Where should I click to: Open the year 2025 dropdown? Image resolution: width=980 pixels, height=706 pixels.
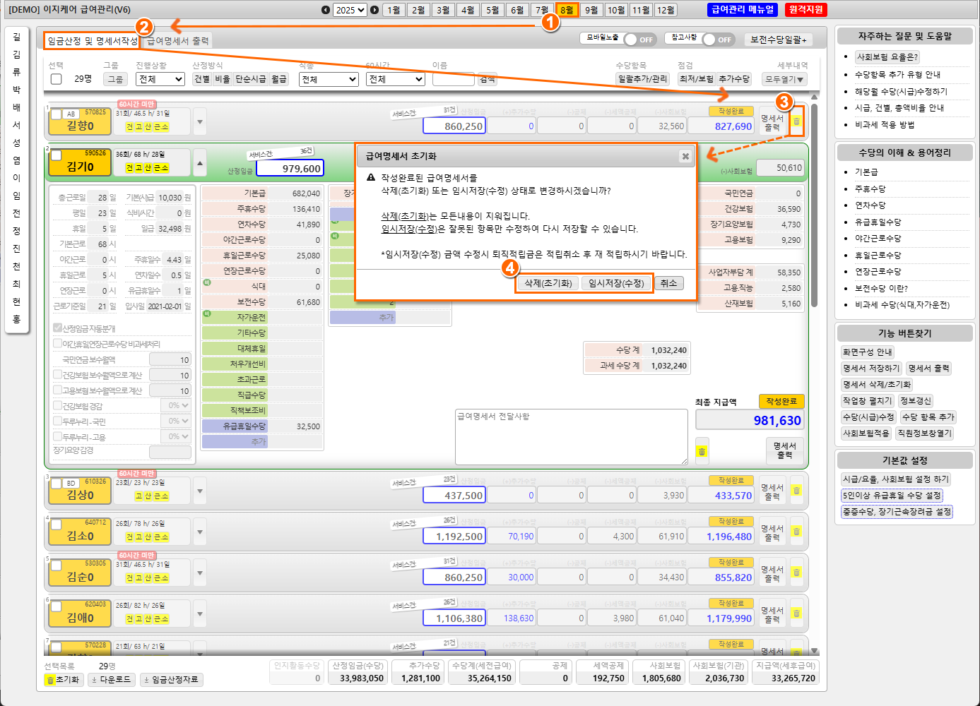coord(350,10)
